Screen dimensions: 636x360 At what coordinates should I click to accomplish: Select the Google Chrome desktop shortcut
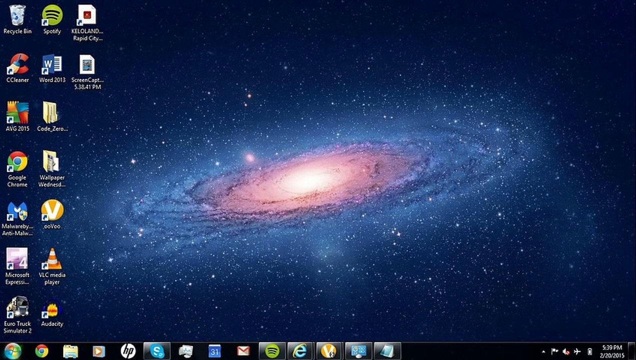click(x=17, y=169)
